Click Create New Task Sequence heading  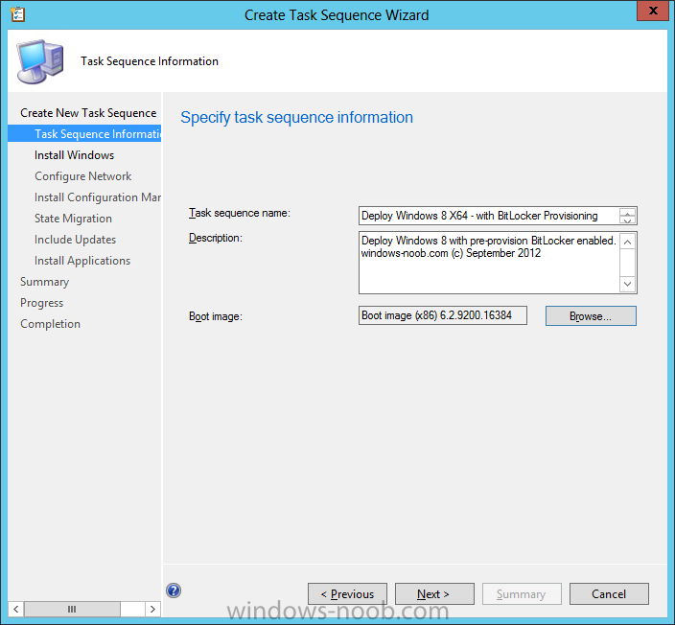coord(88,113)
